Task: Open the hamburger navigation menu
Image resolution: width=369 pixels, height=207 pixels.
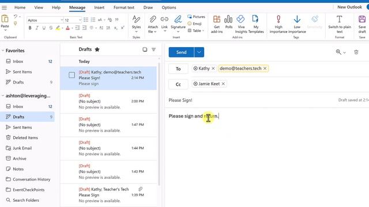Action: click(x=4, y=7)
